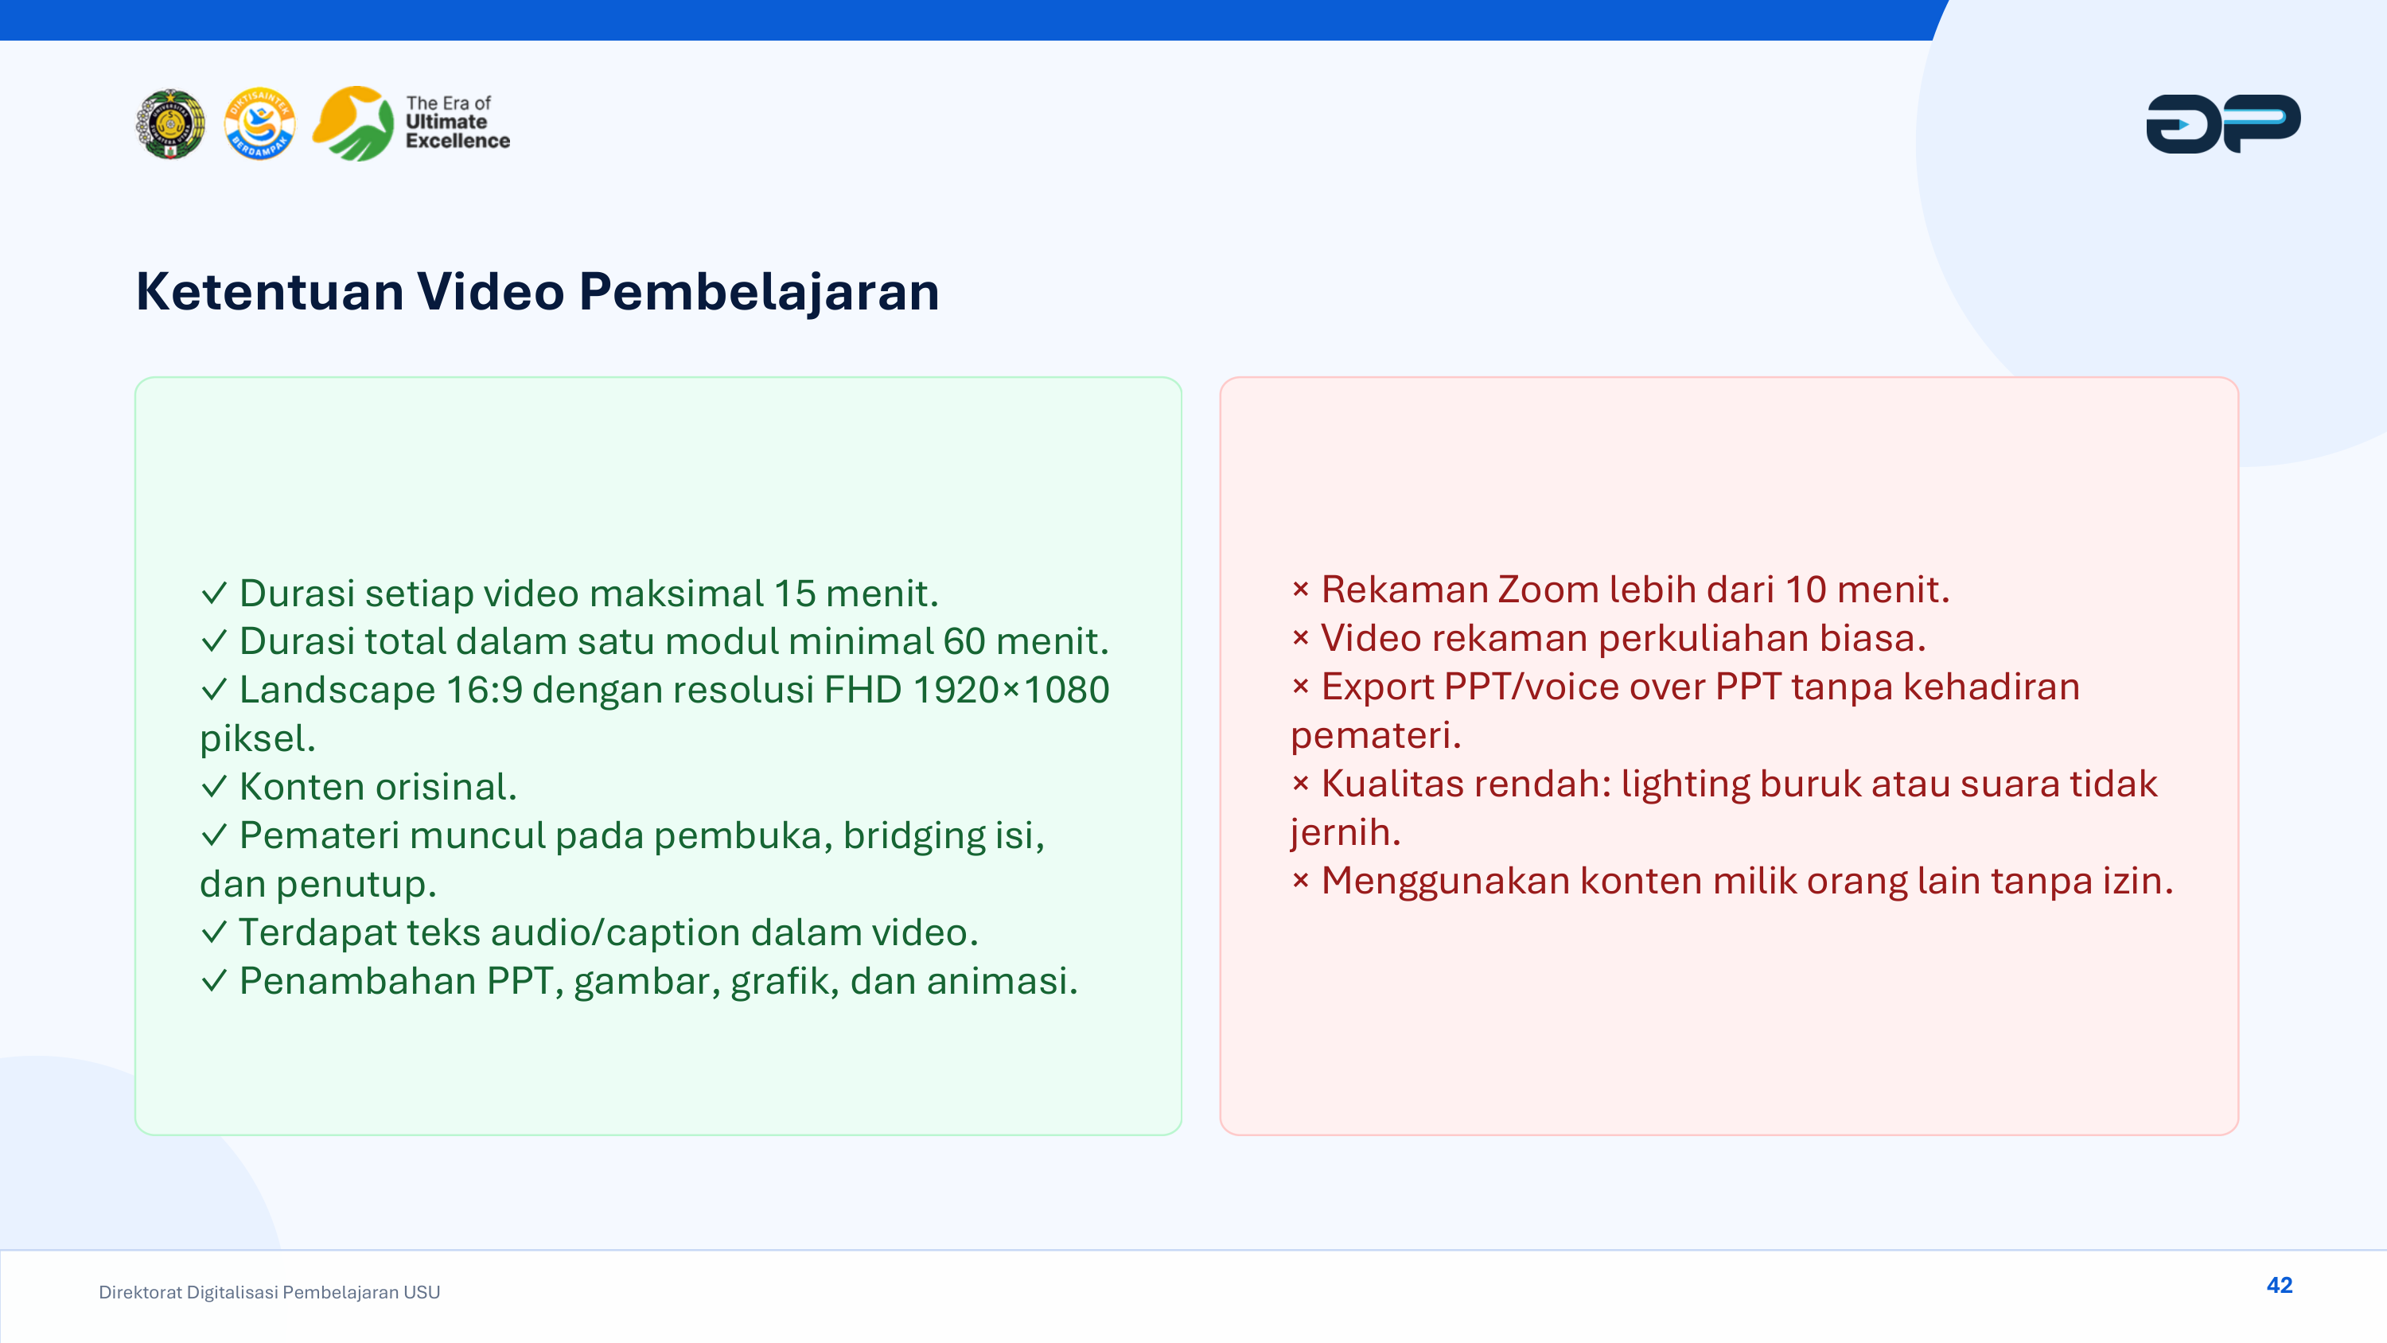Select the text 'The Era of Ultimate Excellence'

(458, 123)
